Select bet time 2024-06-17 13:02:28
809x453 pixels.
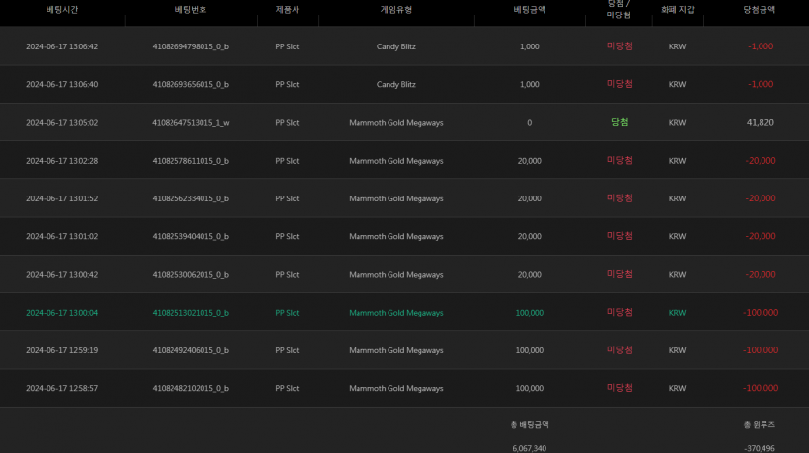pos(62,161)
